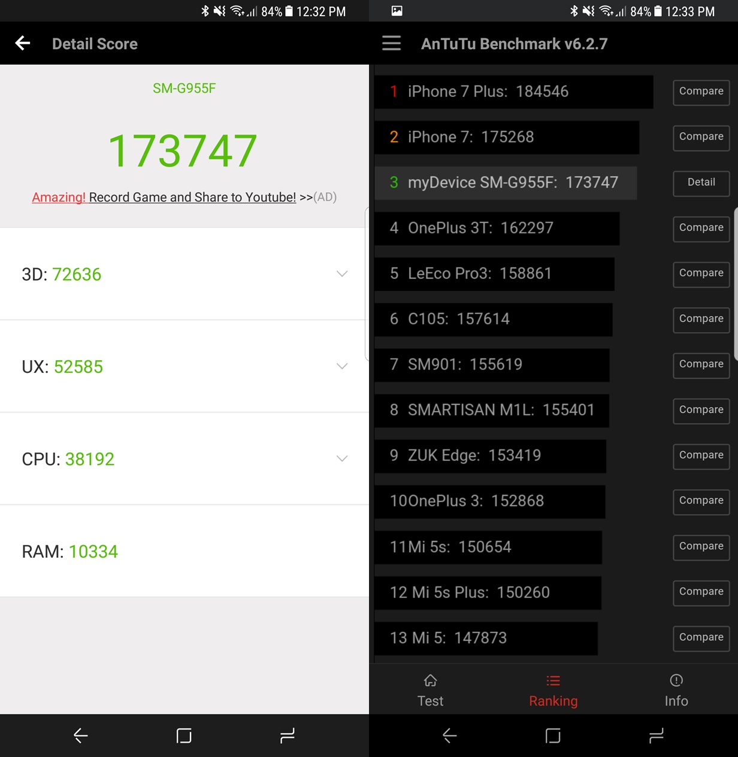The image size is (738, 757).
Task: Tap battery icon in right status bar
Action: [658, 11]
